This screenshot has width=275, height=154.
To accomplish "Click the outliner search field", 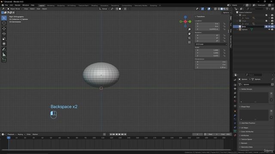I will point(255,9).
